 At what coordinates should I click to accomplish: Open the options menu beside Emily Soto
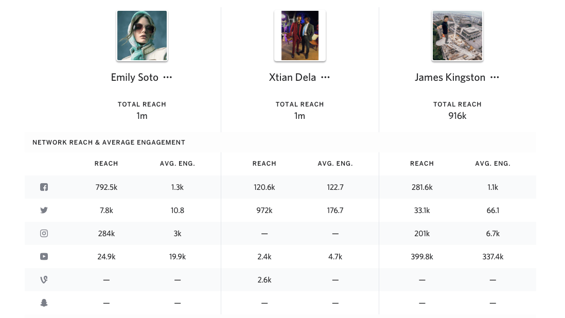tap(168, 77)
